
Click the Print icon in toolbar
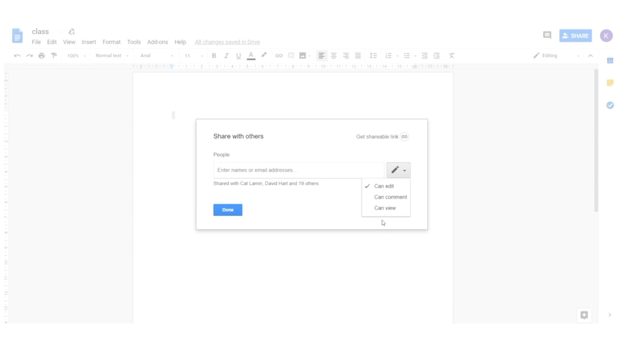pos(42,56)
